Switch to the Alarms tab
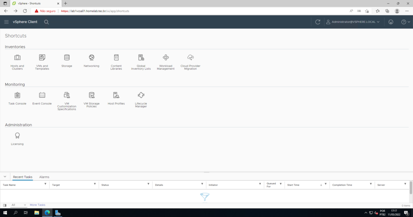This screenshot has height=217, width=413. [44, 177]
